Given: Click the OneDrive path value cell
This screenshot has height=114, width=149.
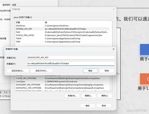Looking at the screenshot, I should click(x=57, y=26).
